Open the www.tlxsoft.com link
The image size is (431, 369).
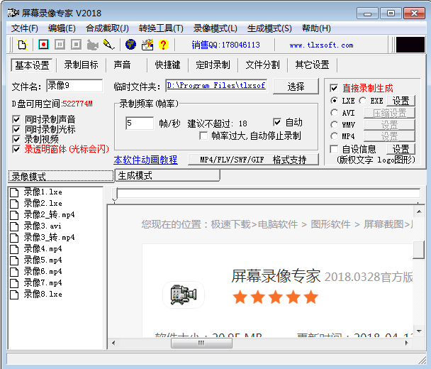(x=321, y=45)
